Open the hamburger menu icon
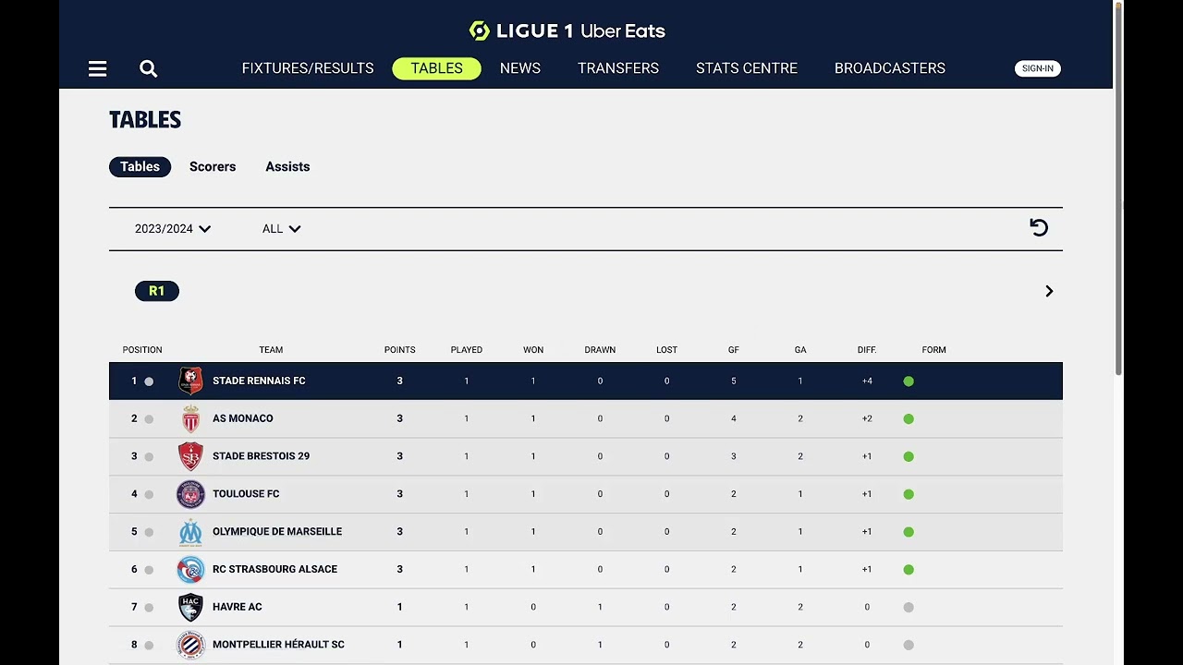The width and height of the screenshot is (1183, 665). 97,68
